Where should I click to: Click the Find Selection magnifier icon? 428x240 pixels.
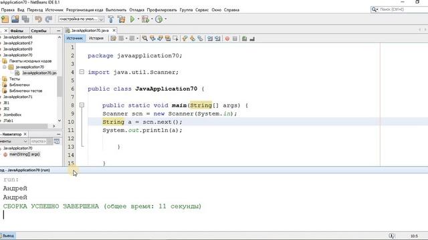pos(144,39)
